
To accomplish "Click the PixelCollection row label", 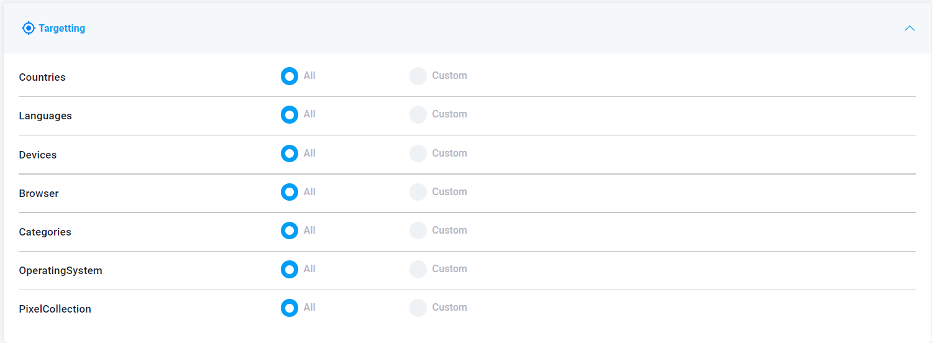I will click(x=55, y=309).
